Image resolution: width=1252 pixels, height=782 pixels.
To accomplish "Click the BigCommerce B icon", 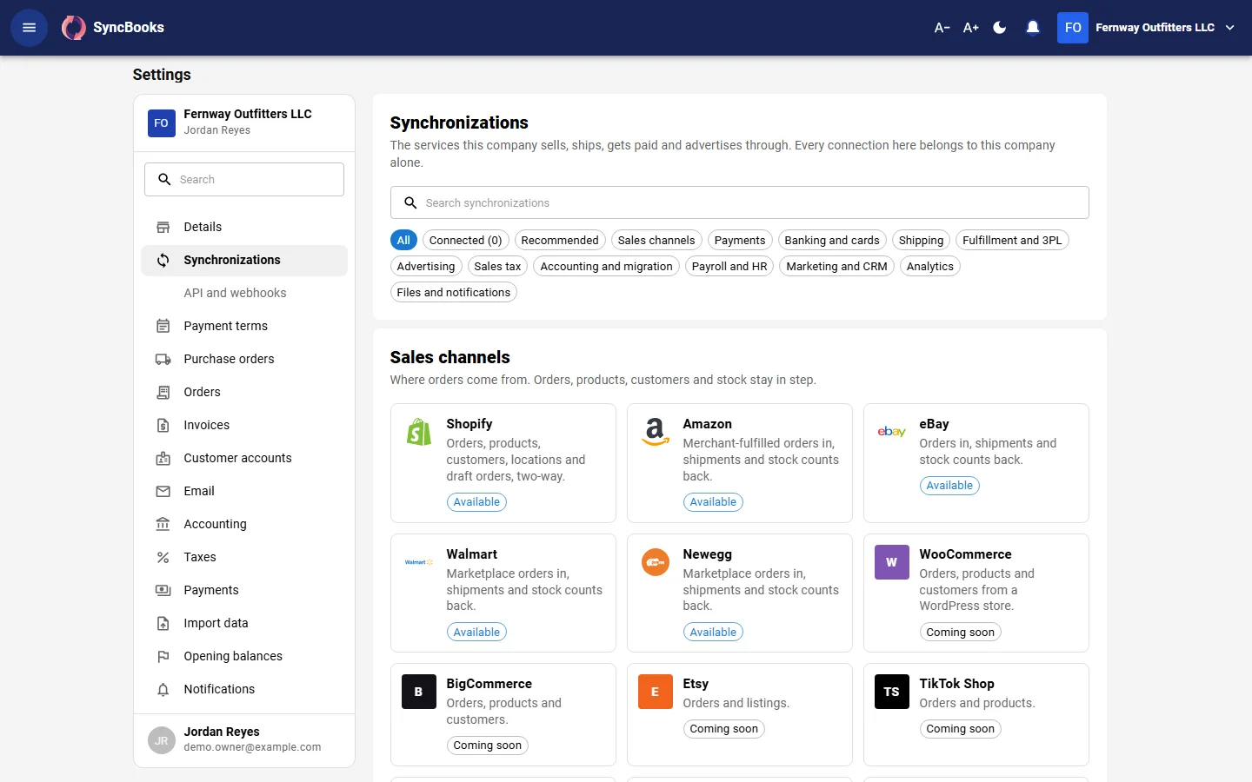I will pyautogui.click(x=419, y=692).
